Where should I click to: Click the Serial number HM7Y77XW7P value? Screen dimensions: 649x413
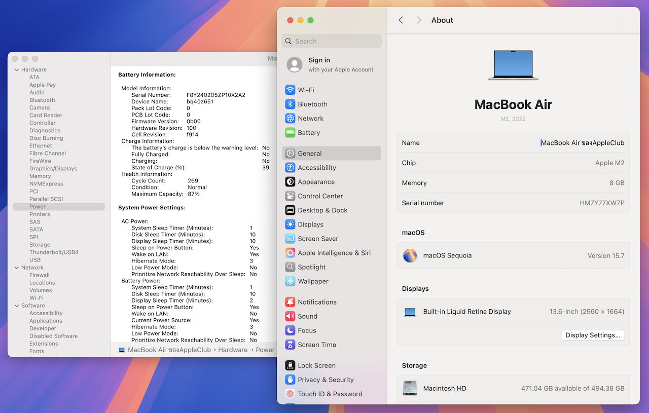coord(602,203)
